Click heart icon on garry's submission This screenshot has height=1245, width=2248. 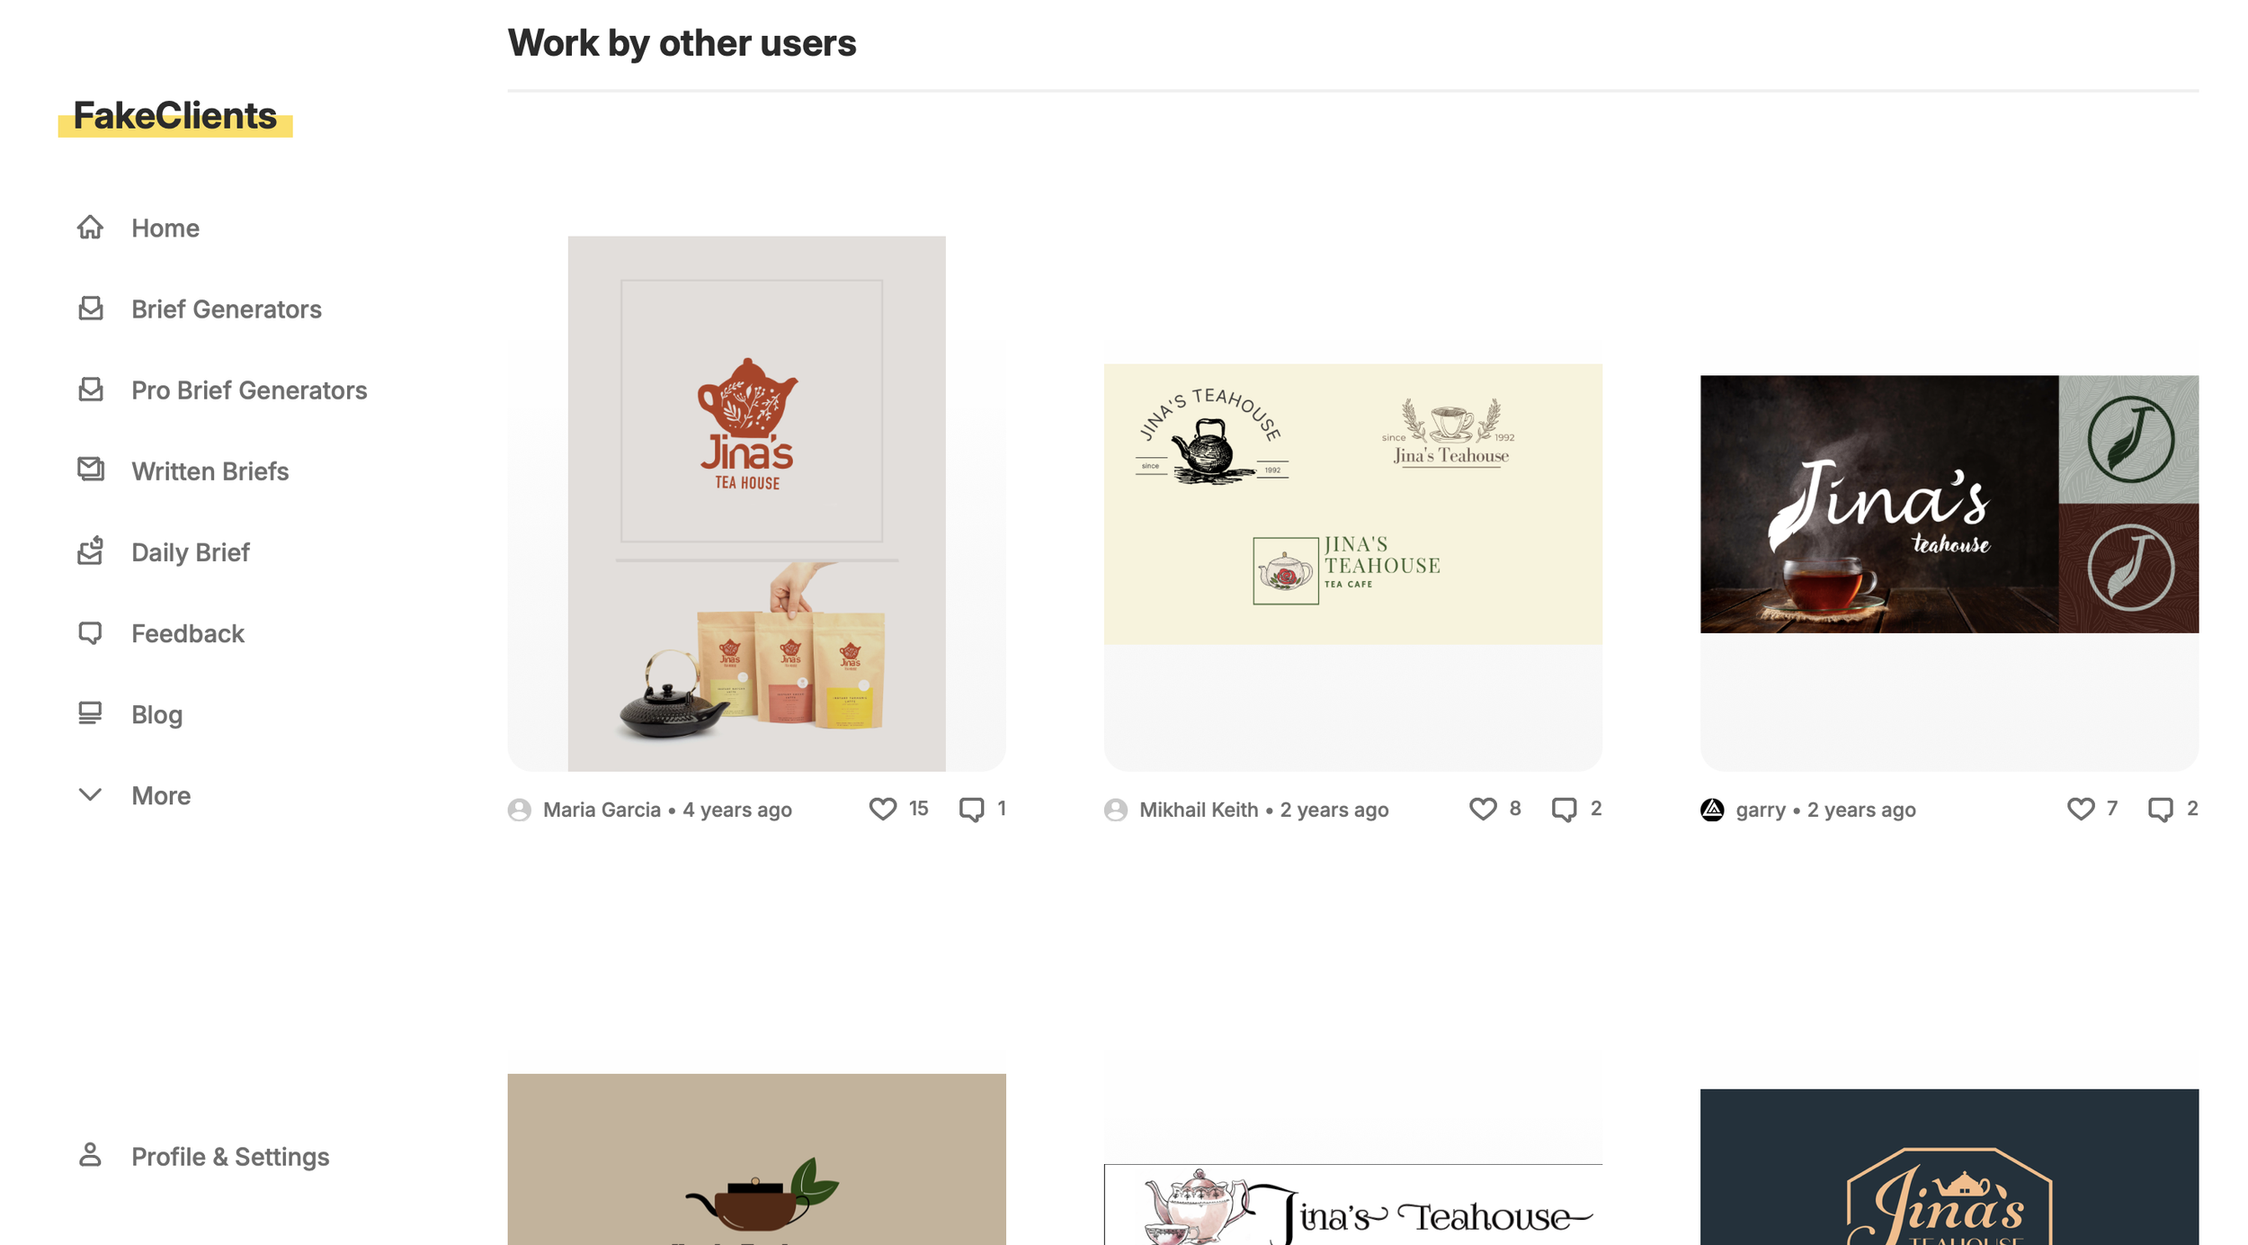pyautogui.click(x=2080, y=809)
